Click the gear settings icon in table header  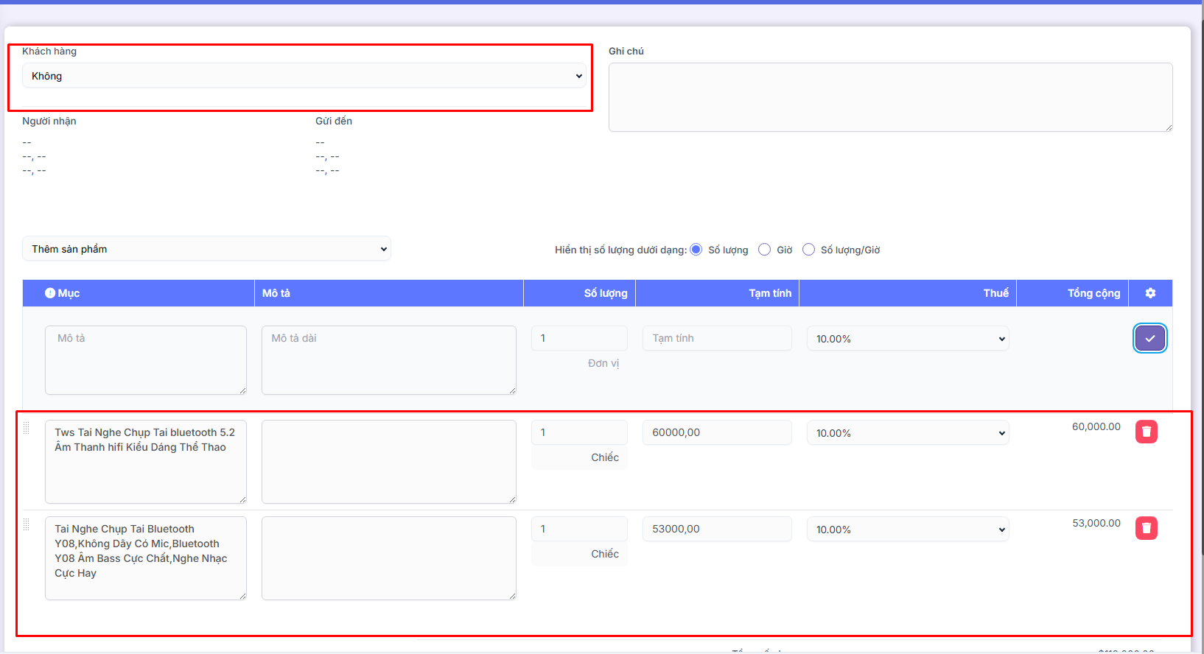coord(1150,293)
